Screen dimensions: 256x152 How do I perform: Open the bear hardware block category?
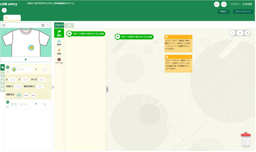tap(59, 61)
